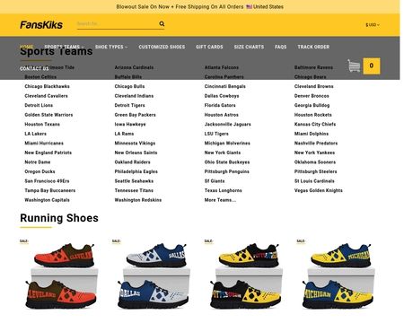Screen dimensions: 404x323
Task: Open the Home menu item
Action: click(x=26, y=47)
